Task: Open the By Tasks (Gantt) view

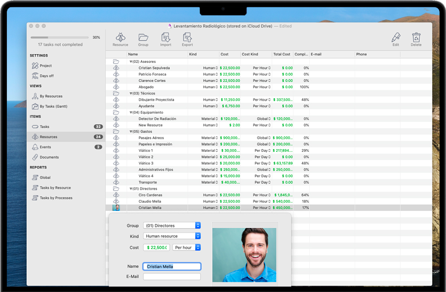Action: coord(53,106)
